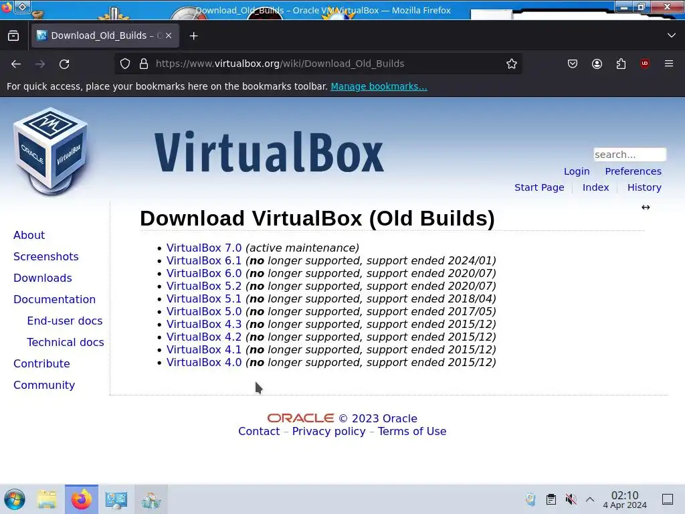The image size is (685, 514).
Task: Click the VirtualBox search field
Action: [629, 155]
